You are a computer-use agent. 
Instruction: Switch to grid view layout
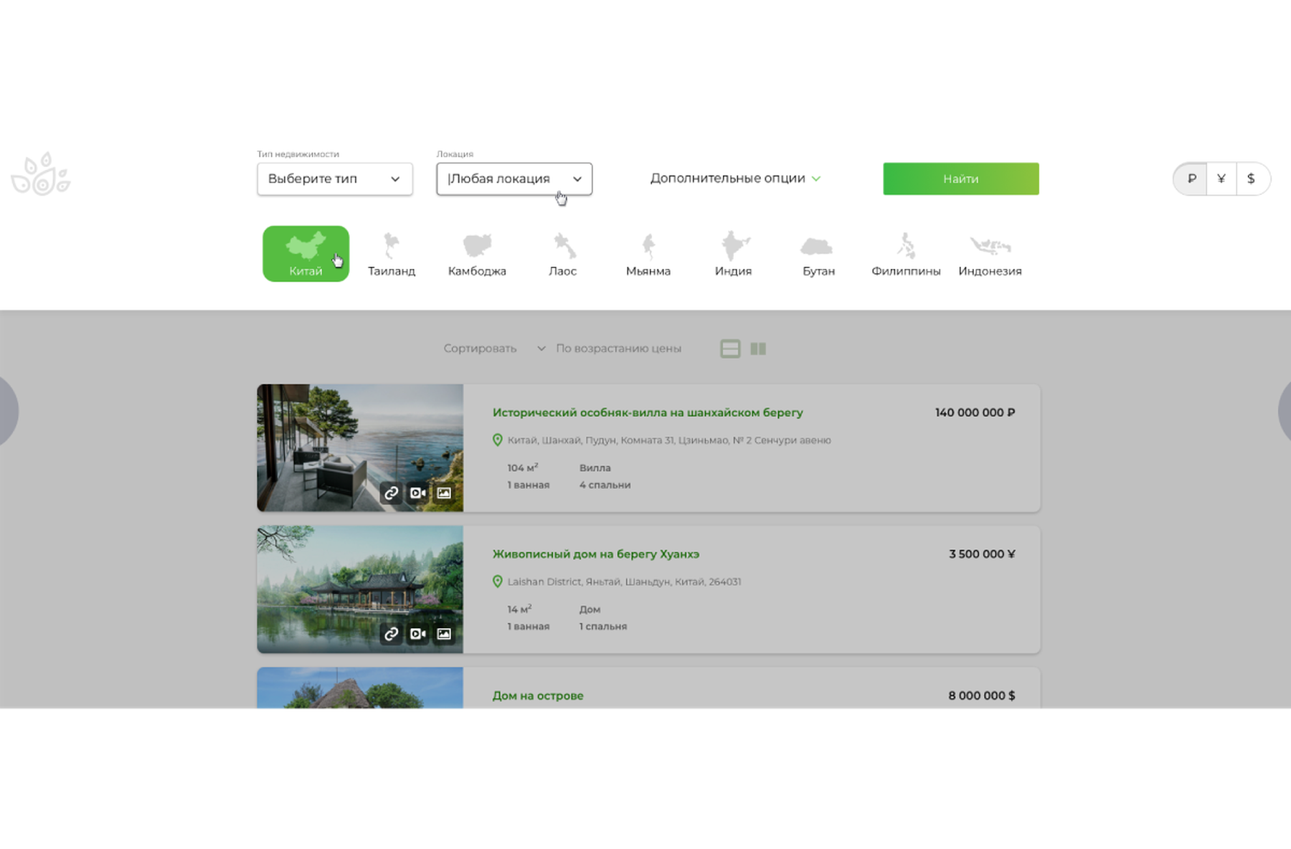758,348
